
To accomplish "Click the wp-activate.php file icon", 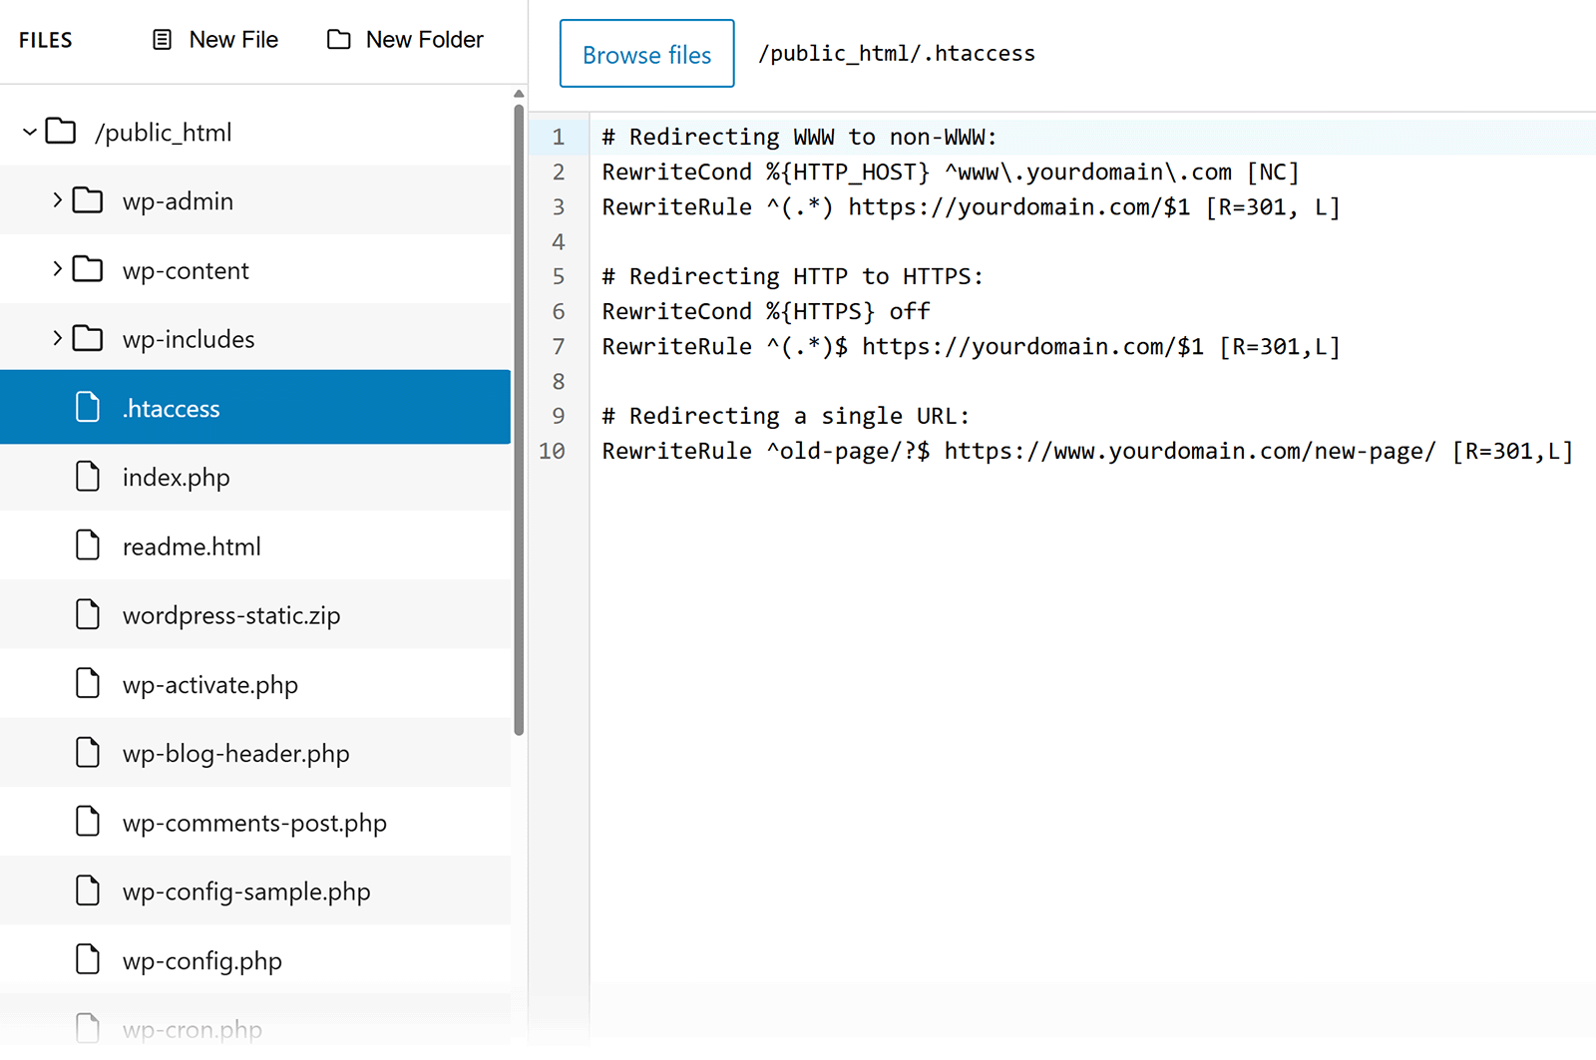I will click(x=88, y=683).
